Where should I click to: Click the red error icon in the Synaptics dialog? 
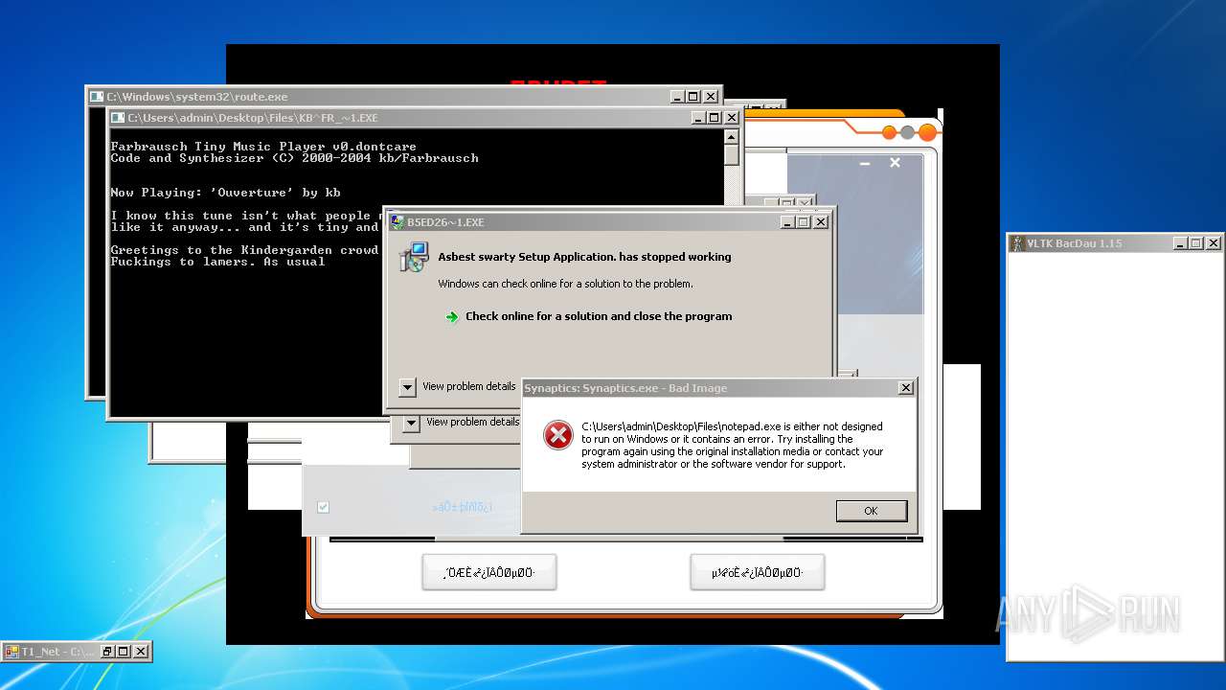557,436
